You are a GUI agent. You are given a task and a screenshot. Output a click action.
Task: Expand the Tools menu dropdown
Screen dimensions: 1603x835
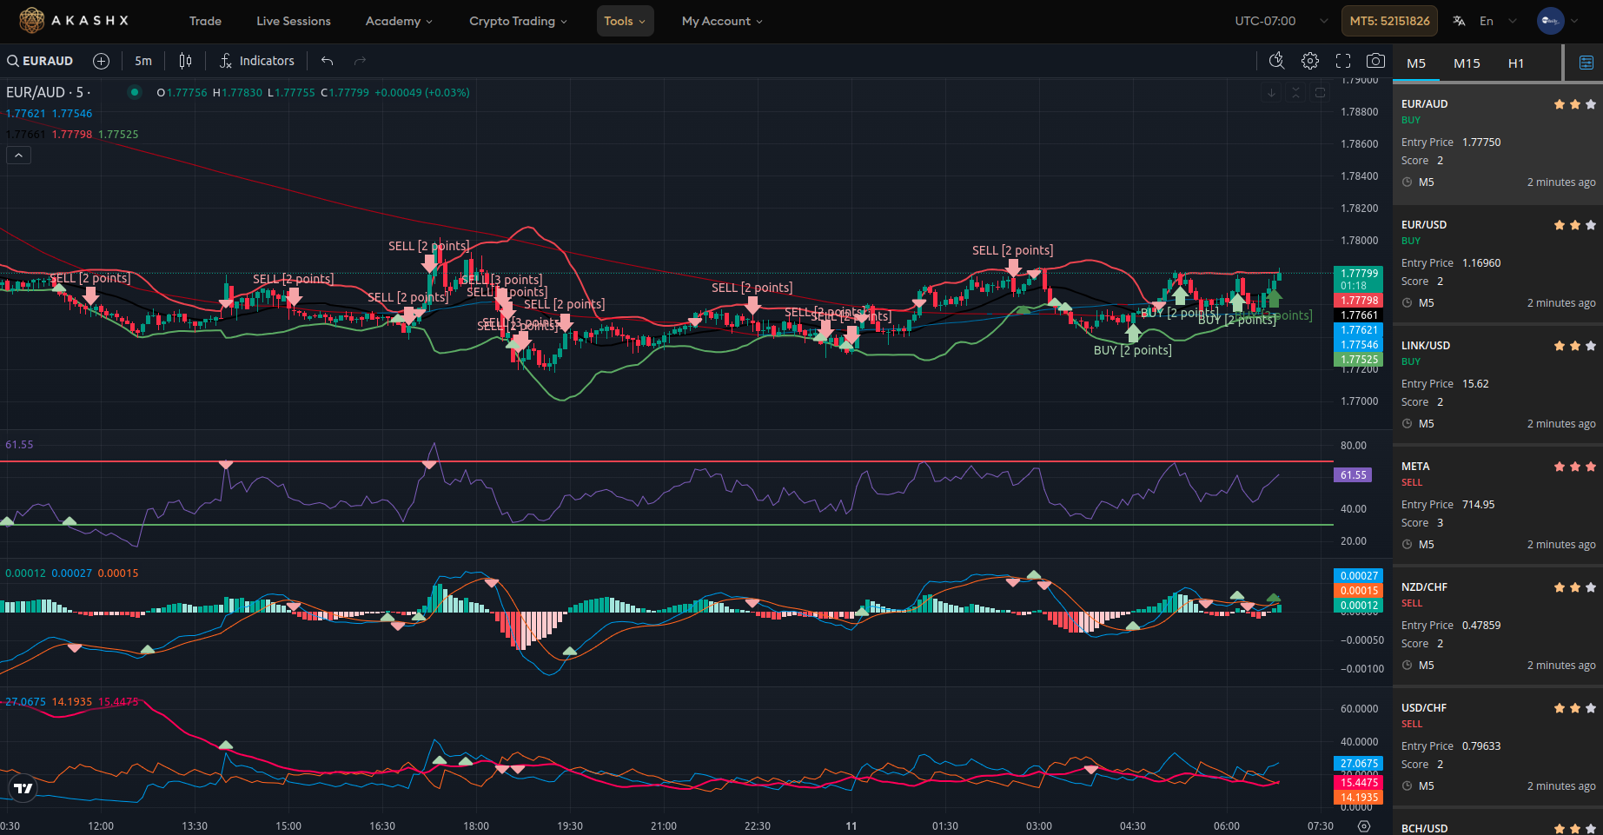(625, 21)
